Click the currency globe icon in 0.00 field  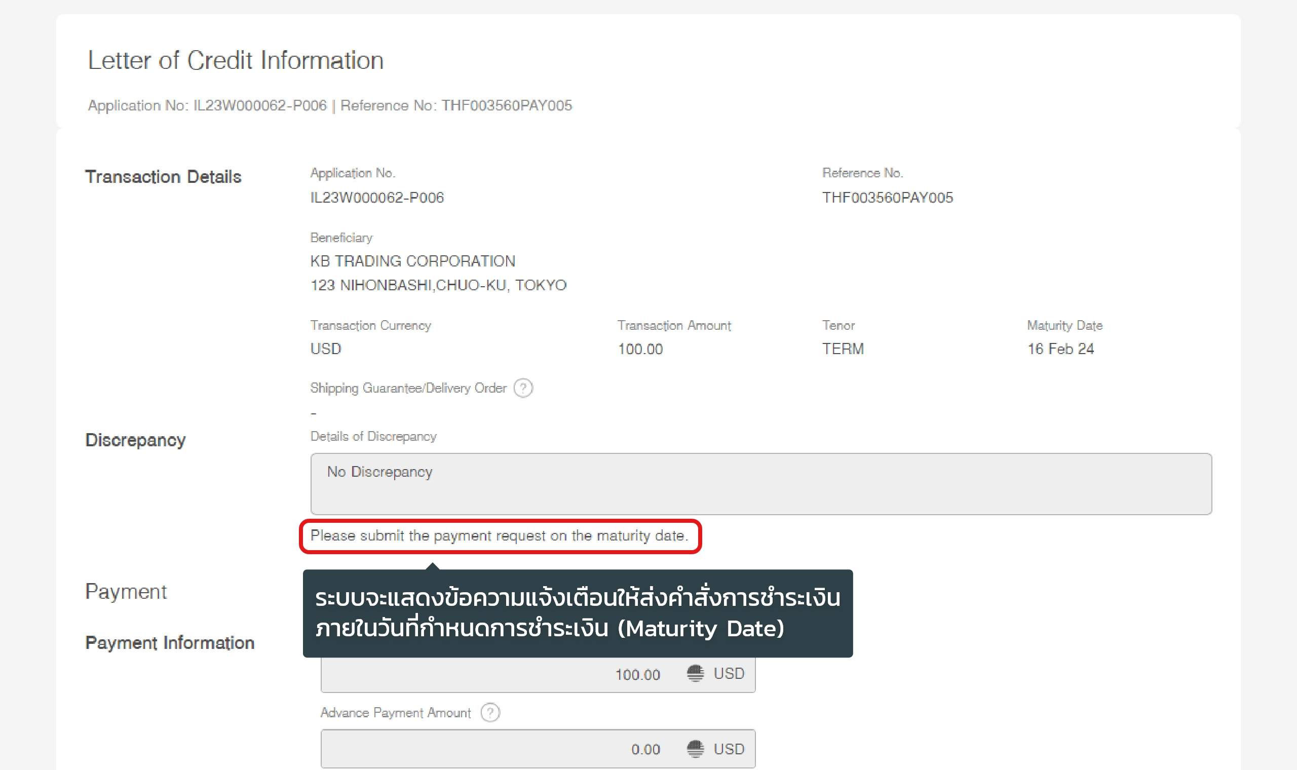click(695, 749)
